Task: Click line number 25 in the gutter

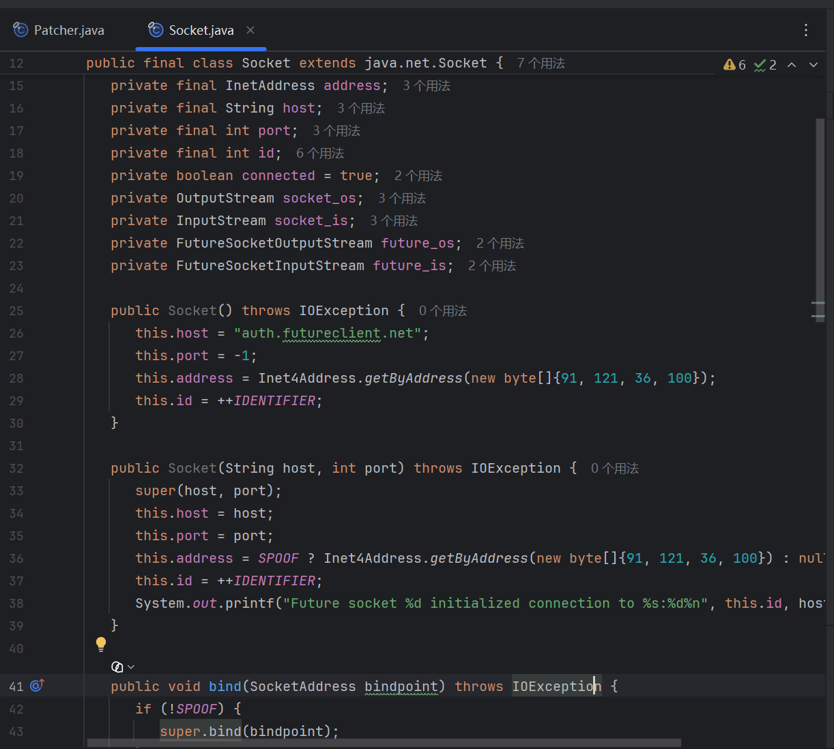Action: tap(16, 311)
